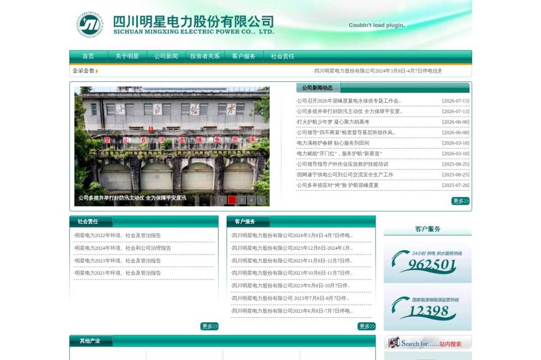Open news 公司多举措应对"烤"验 护航迎峰度夏
541x360 pixels.
pyautogui.click(x=337, y=185)
